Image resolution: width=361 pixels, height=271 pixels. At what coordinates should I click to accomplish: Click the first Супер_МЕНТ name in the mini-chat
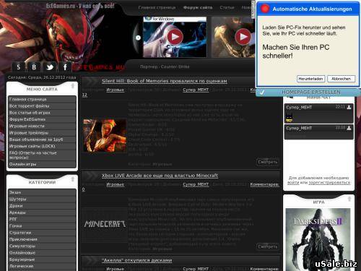[x=299, y=108]
